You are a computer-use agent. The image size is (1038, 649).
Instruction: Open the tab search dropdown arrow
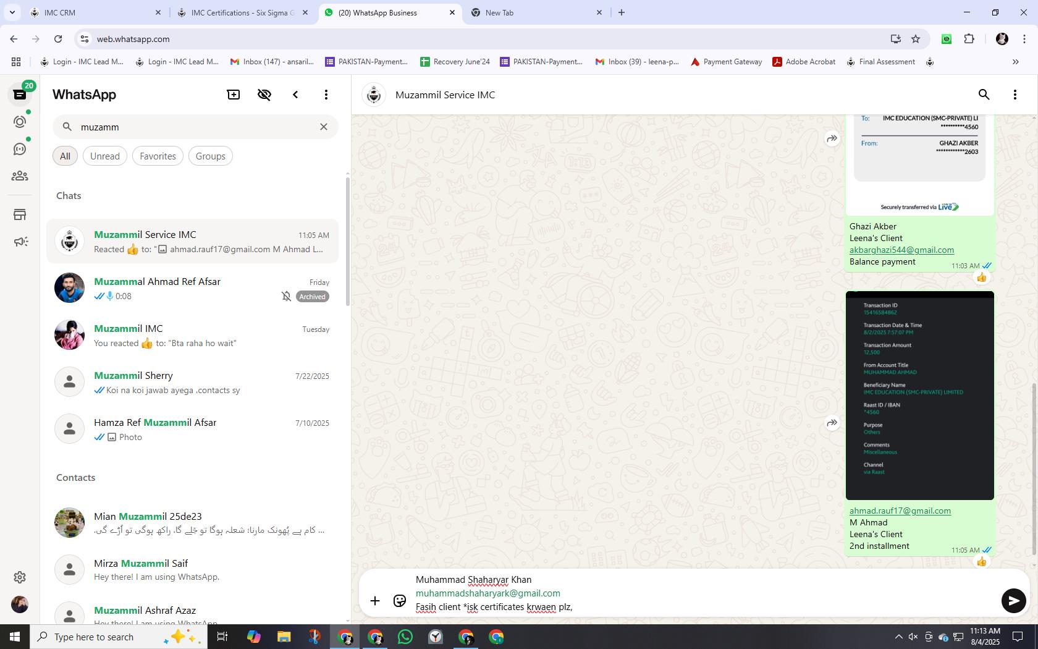(x=12, y=12)
